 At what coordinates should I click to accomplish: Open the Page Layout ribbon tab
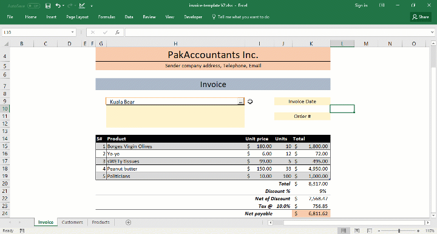(x=77, y=17)
